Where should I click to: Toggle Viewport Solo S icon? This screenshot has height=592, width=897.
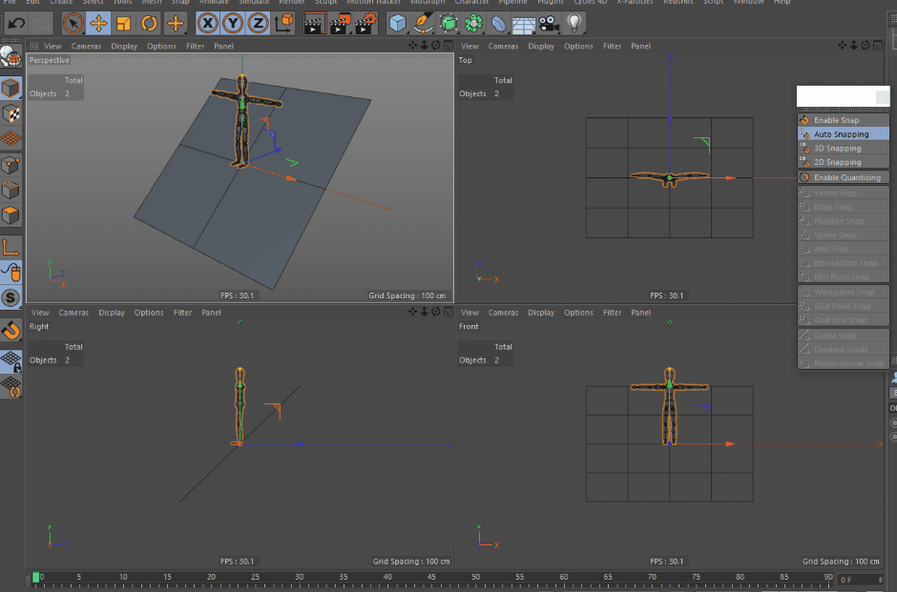pyautogui.click(x=10, y=297)
